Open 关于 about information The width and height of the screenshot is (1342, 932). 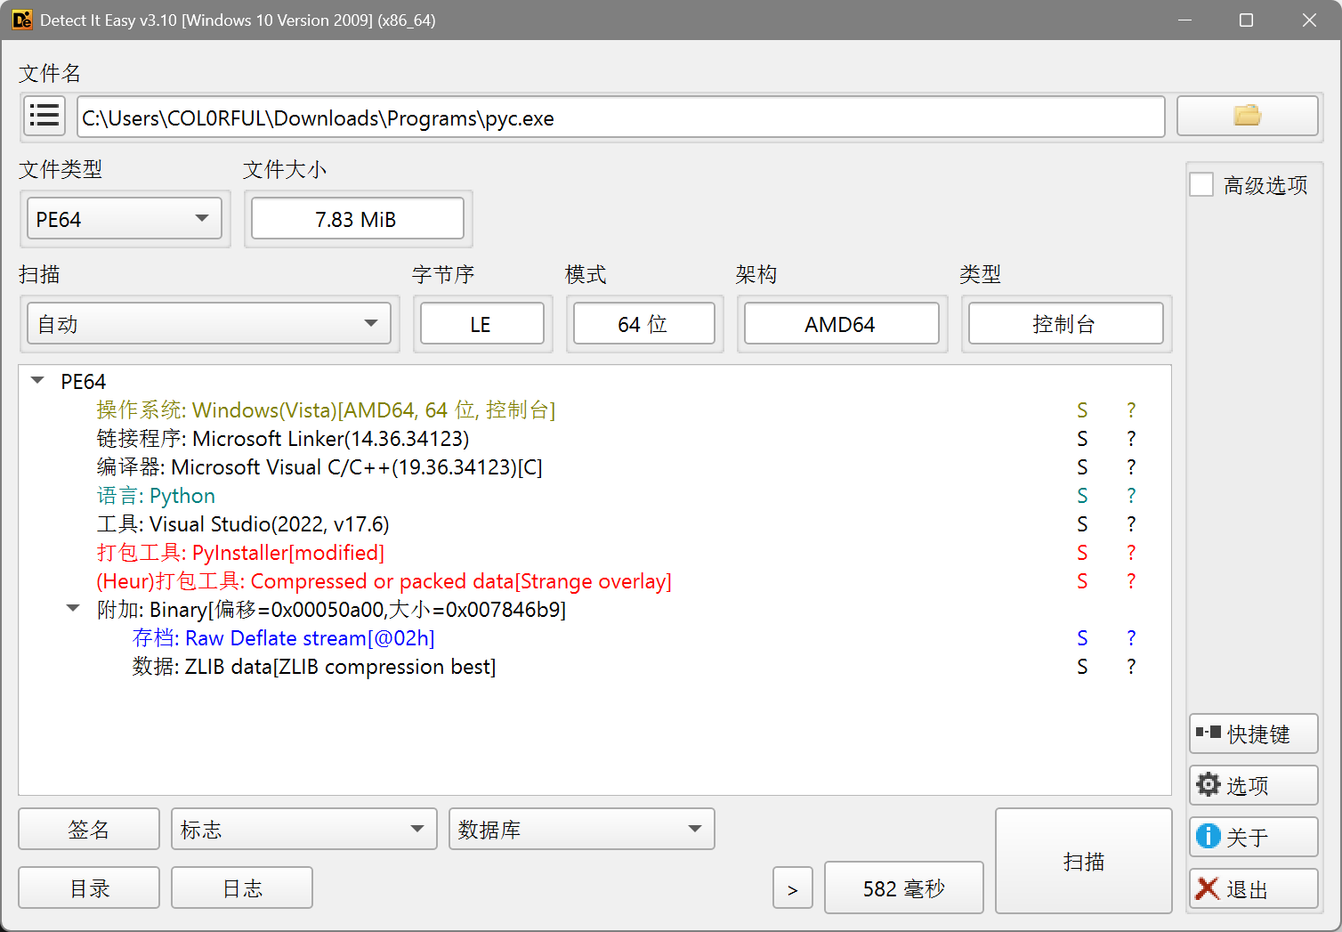click(1253, 837)
